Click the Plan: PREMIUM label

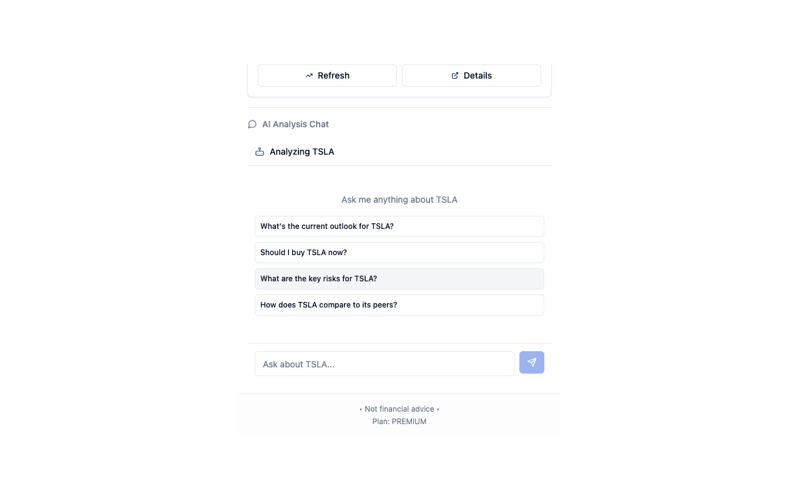(399, 422)
